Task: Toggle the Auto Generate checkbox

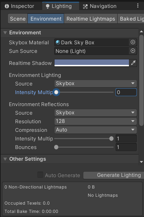Action: pos(40,175)
